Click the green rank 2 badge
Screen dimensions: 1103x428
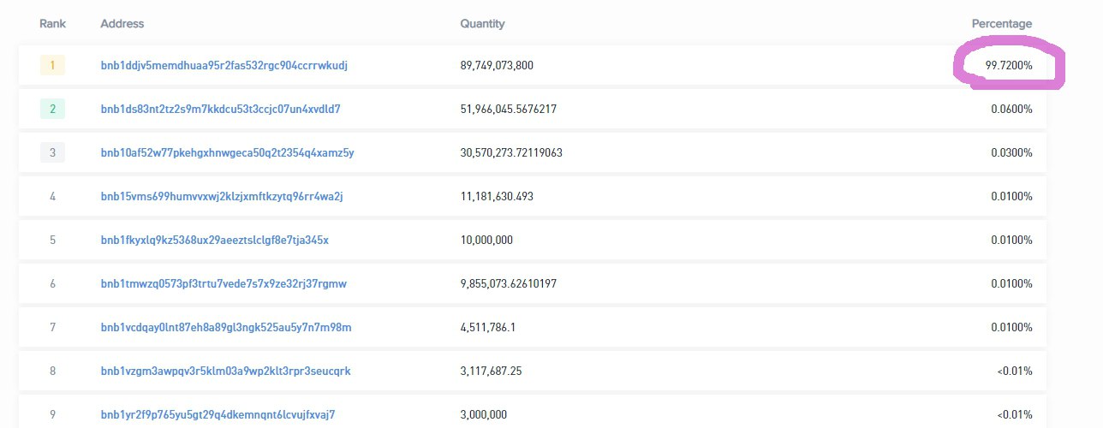(52, 109)
